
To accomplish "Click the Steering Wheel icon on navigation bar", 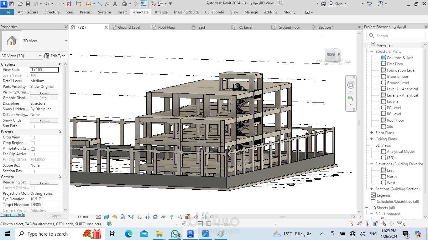I will point(351,85).
